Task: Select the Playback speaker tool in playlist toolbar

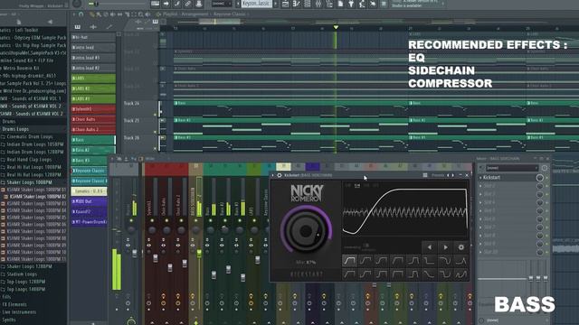Action: [x=147, y=14]
